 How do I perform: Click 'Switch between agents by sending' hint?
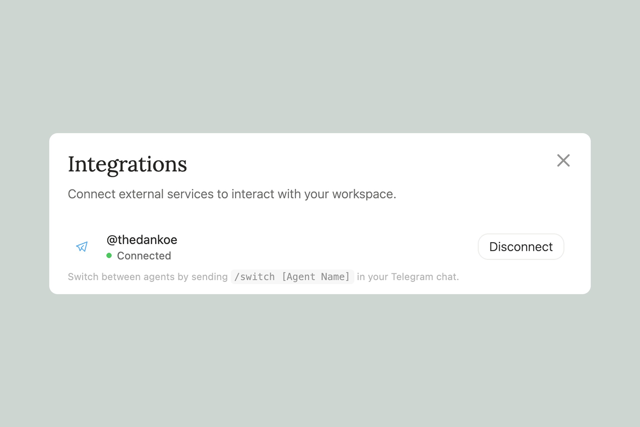(x=147, y=277)
